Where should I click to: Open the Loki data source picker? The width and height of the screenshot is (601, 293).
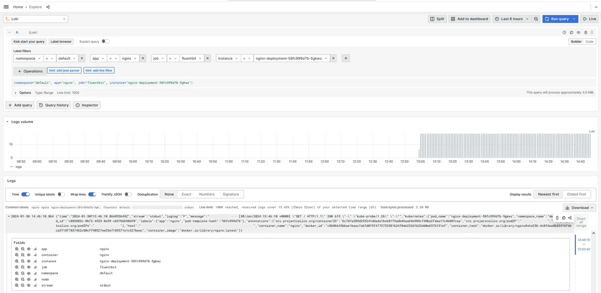pyautogui.click(x=36, y=19)
